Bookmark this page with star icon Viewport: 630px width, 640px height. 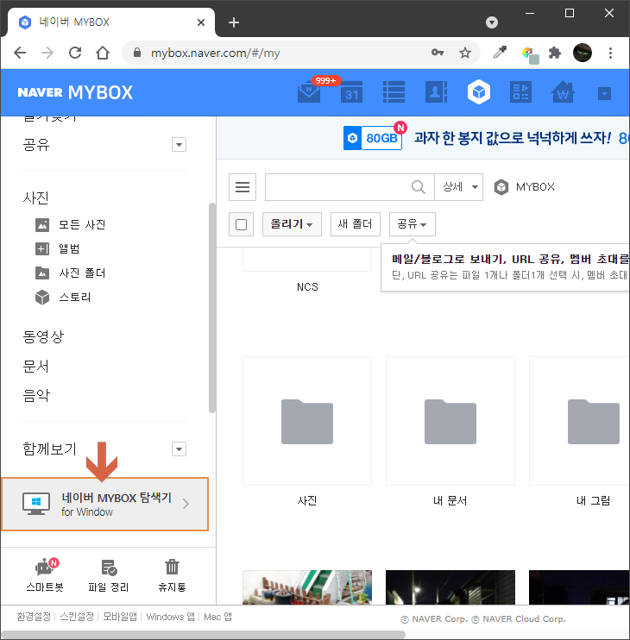click(465, 53)
